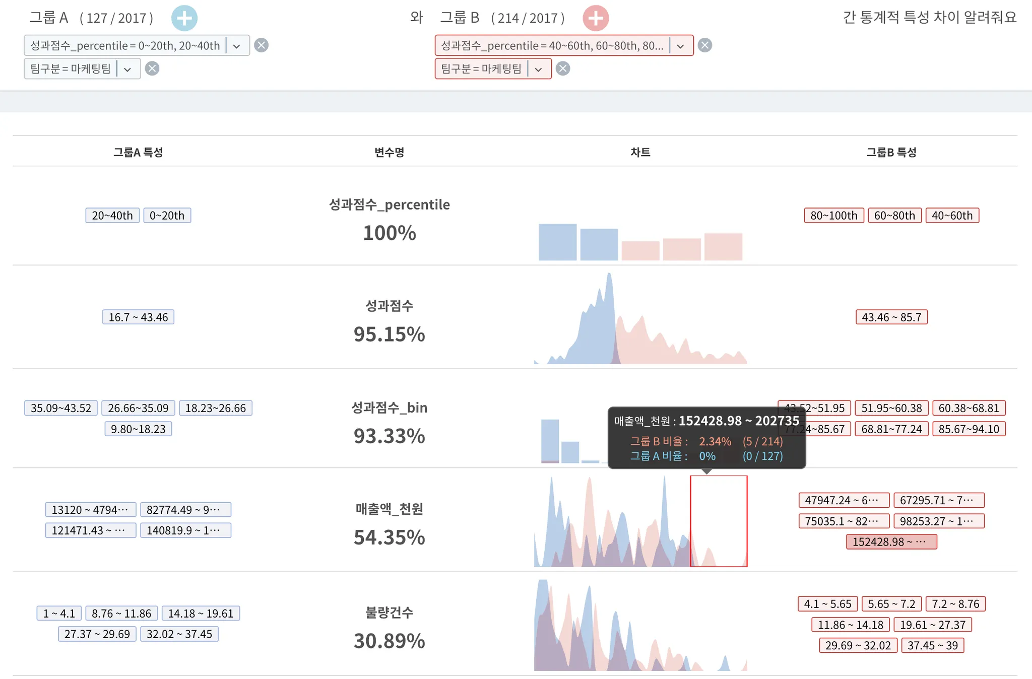Click the 차트 column header
Image resolution: width=1032 pixels, height=679 pixels.
640,152
